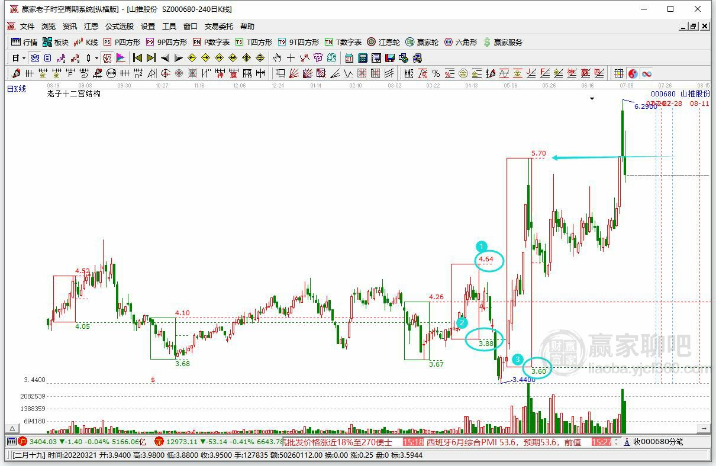Select the hand pan tool

coord(276,58)
